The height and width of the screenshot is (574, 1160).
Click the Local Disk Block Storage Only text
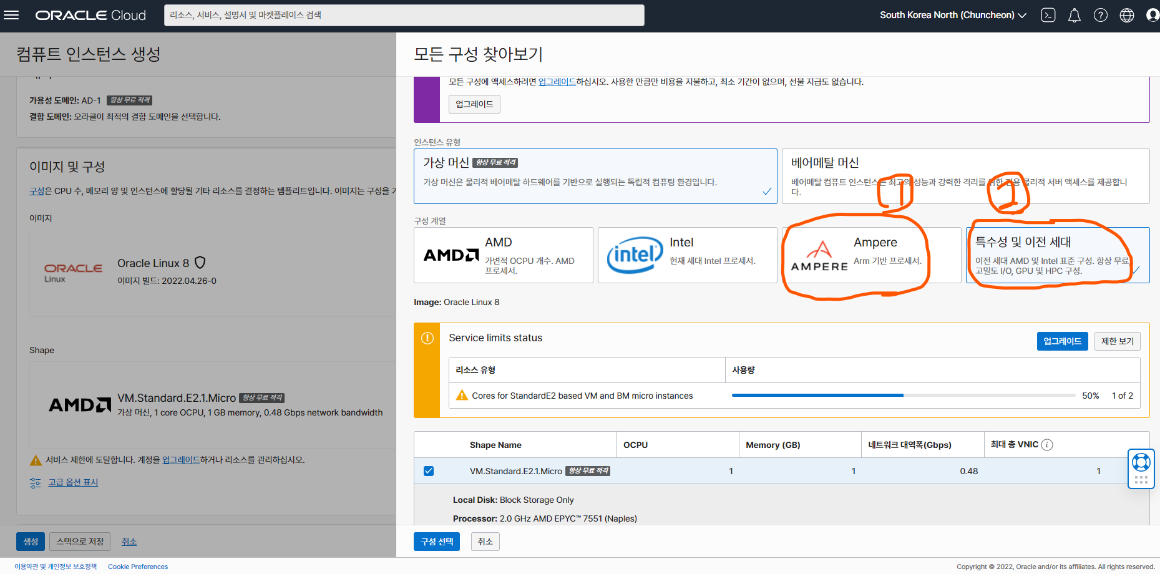(514, 500)
